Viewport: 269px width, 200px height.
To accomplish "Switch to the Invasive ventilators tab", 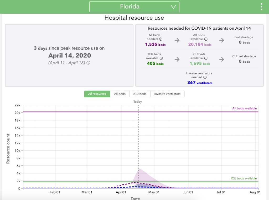I will pos(167,94).
